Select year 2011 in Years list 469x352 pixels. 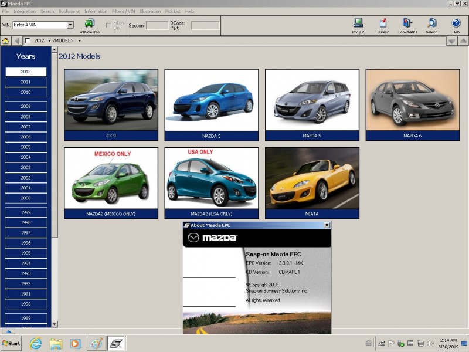[x=26, y=82]
